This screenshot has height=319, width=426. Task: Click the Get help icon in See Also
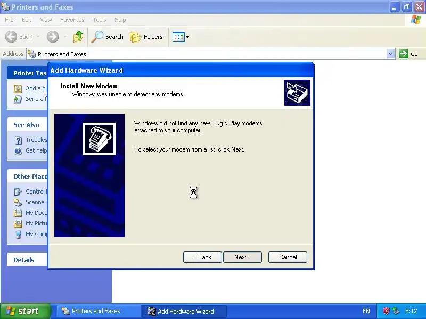click(18, 151)
